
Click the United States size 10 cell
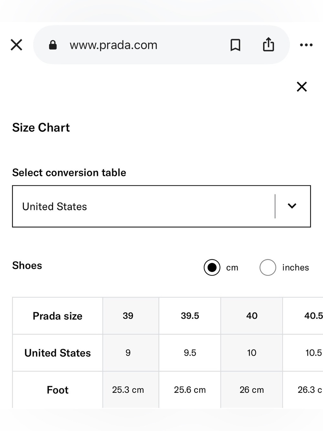(252, 353)
